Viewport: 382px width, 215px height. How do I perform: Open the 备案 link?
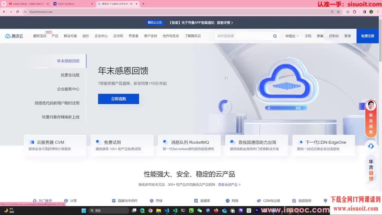320,36
